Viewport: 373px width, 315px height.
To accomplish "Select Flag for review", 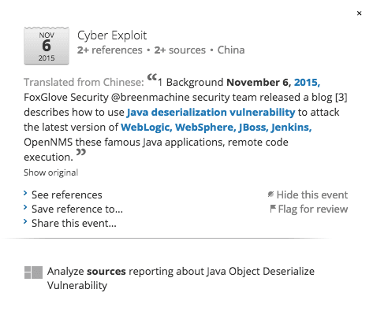I will [313, 209].
